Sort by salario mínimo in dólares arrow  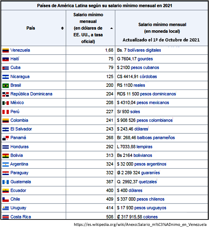pos(111,28)
